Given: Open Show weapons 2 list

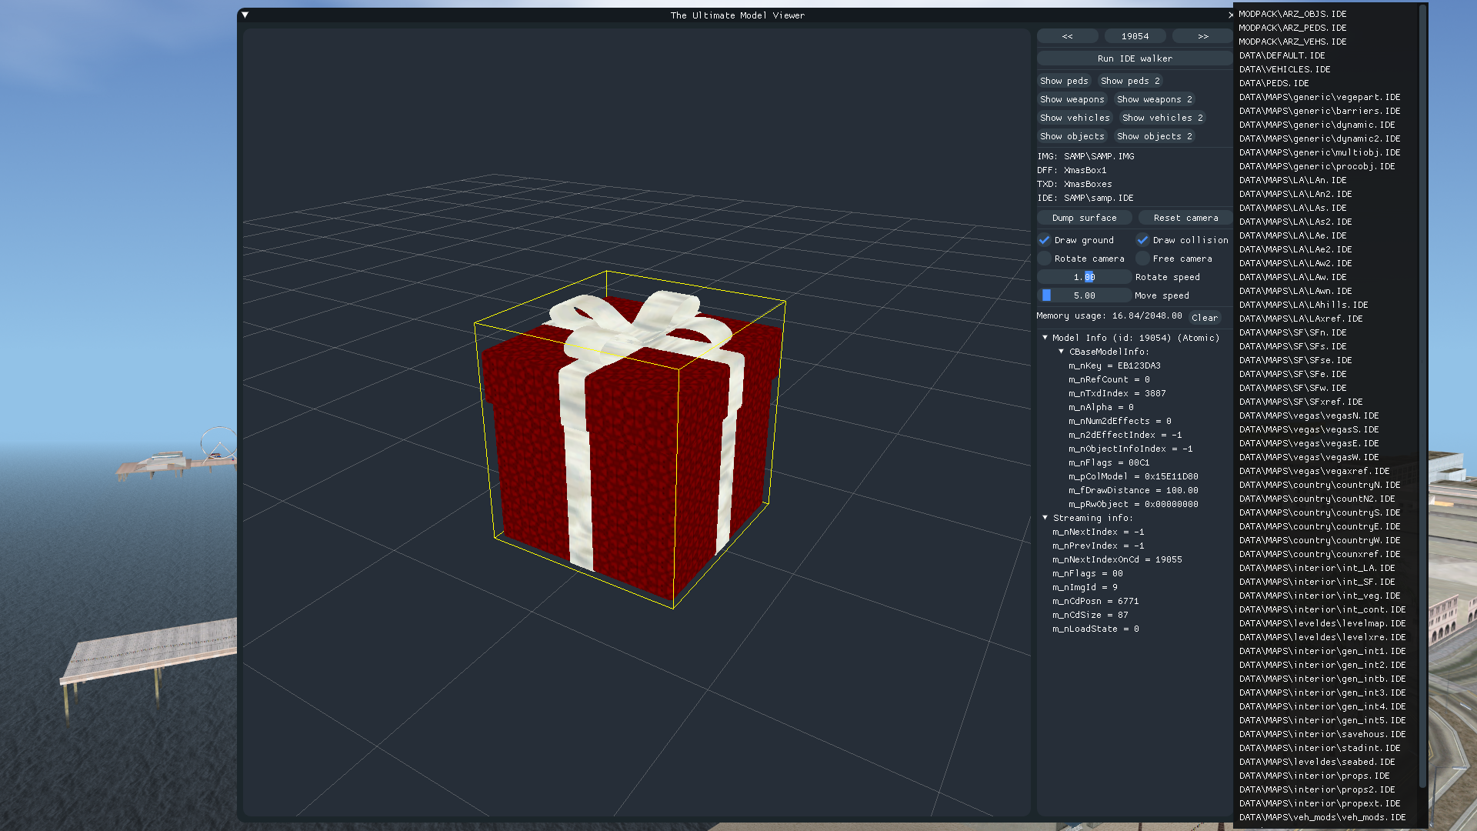Looking at the screenshot, I should [x=1154, y=99].
